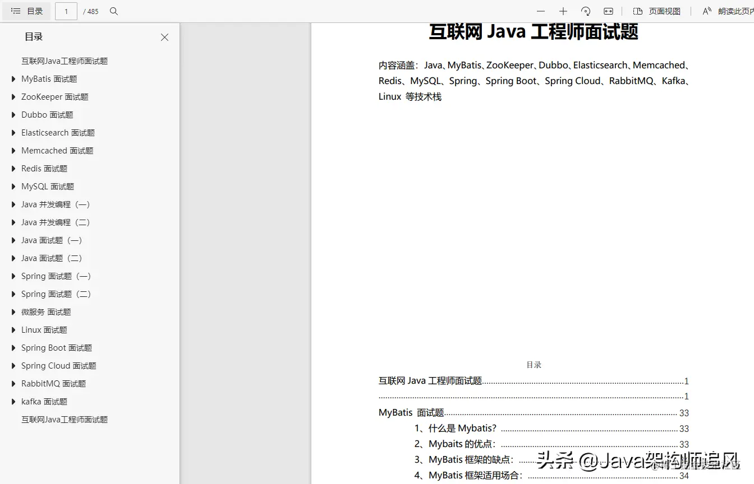Viewport: 754px width, 484px height.
Task: Follow TOC link 1、什么是 Mybatis？
Action: tap(551, 429)
